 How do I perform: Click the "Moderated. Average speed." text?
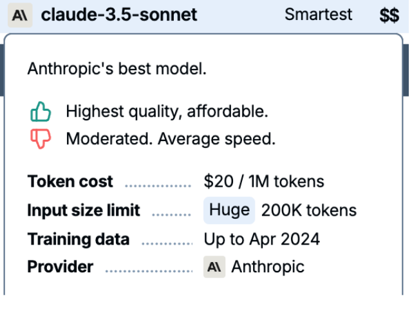171,139
